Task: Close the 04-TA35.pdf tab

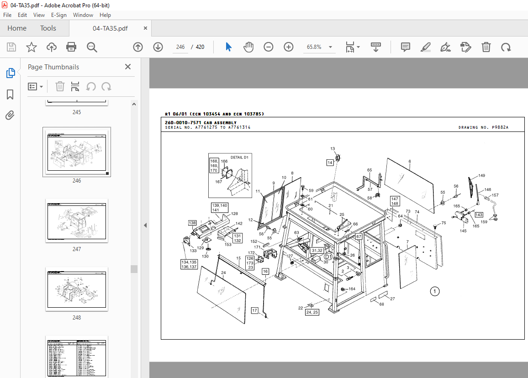Action: (x=145, y=28)
